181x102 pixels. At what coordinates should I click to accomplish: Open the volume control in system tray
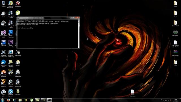[x=166, y=100]
